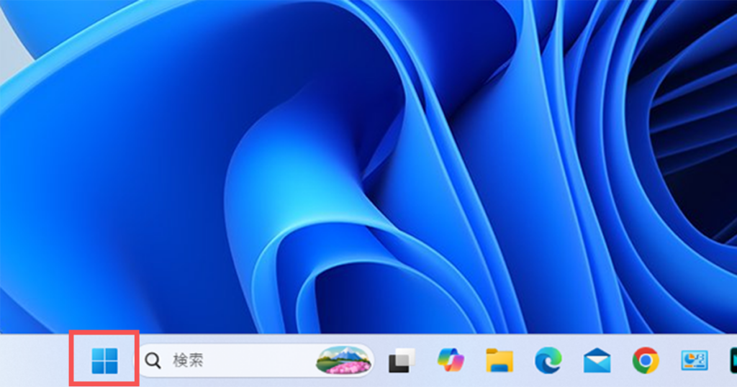Click the 検索 placeholder text
Screen dimensions: 737x387
tap(188, 360)
